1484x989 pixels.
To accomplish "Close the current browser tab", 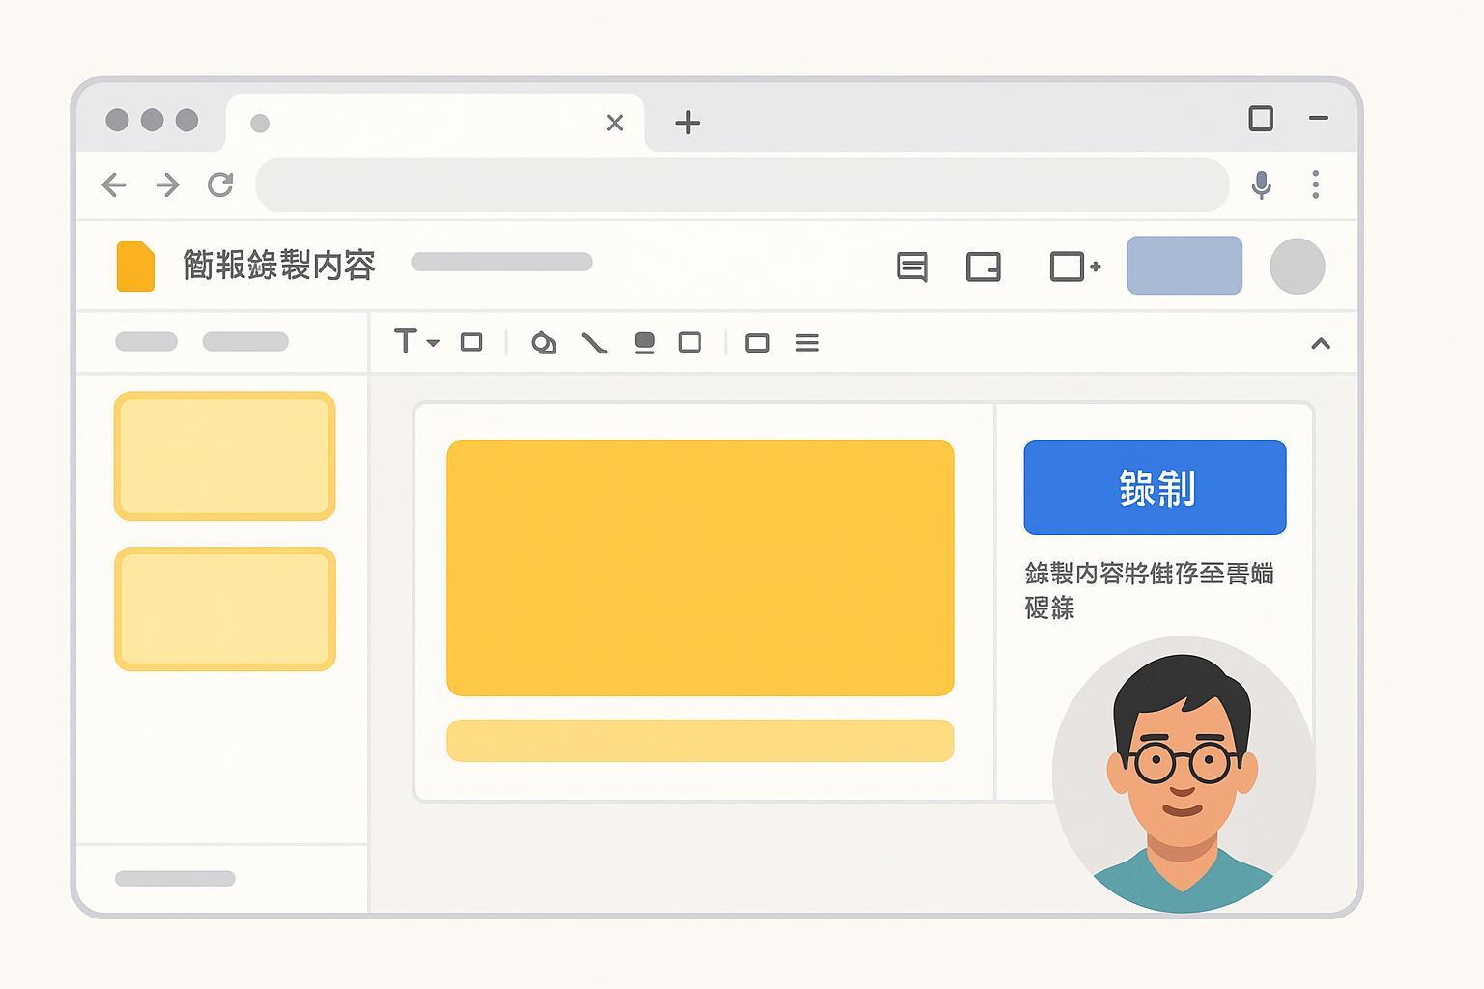I will [614, 123].
